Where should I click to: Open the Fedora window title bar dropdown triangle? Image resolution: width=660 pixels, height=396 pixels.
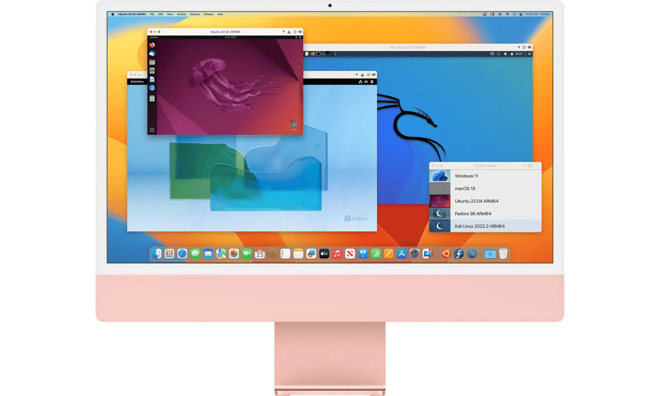click(x=356, y=74)
